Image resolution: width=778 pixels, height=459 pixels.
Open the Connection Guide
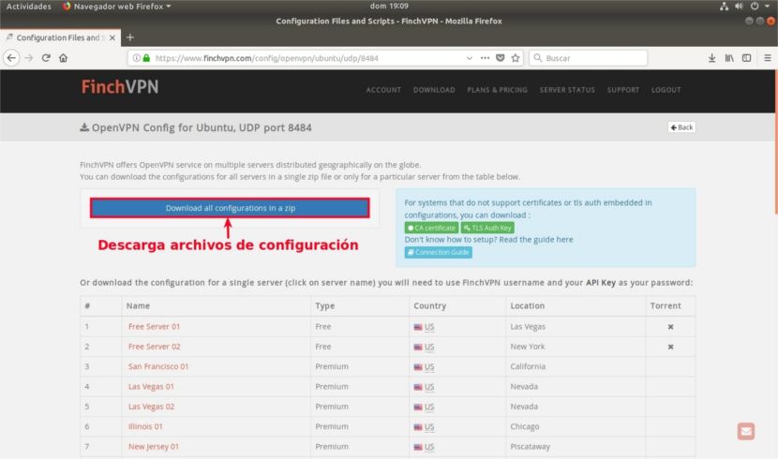point(438,252)
